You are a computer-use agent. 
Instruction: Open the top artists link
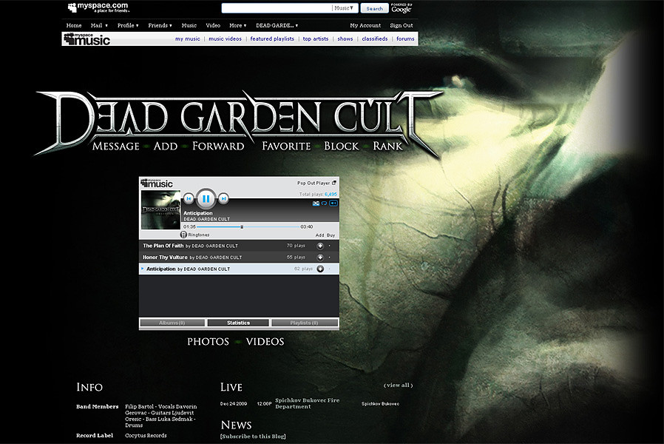(x=316, y=38)
